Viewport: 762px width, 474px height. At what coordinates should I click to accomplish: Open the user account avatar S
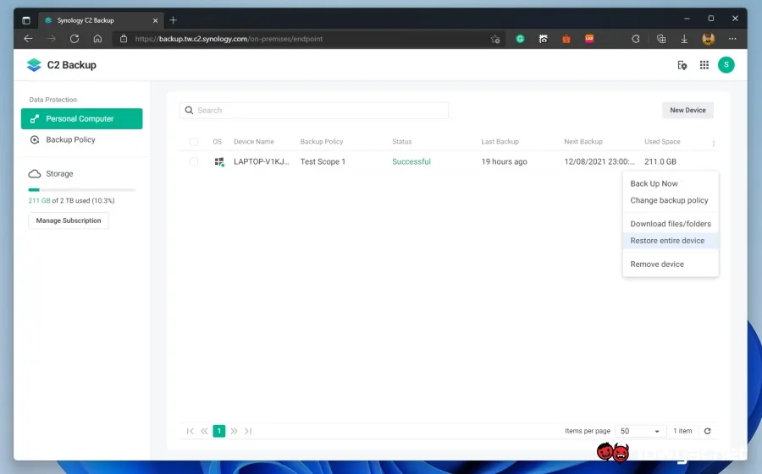pos(726,65)
